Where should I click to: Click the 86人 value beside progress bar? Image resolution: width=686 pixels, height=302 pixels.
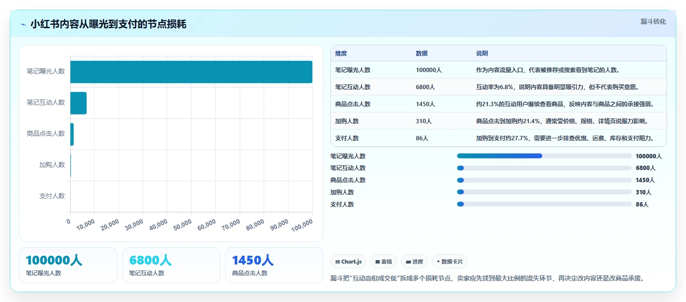coord(642,205)
